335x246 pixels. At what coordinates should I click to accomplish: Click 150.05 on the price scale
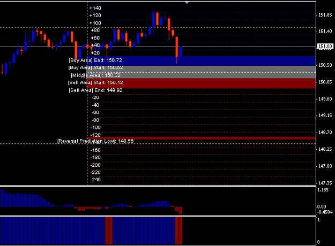click(x=325, y=82)
